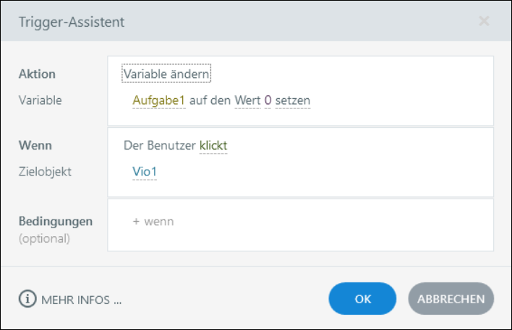Open the 'Wert' value type dropdown

tap(247, 100)
